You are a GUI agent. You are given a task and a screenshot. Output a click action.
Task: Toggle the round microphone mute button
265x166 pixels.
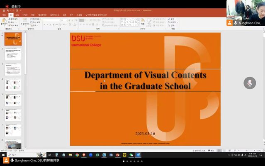[x=250, y=83]
